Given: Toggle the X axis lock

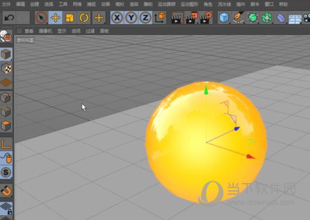Looking at the screenshot, I should (x=117, y=18).
